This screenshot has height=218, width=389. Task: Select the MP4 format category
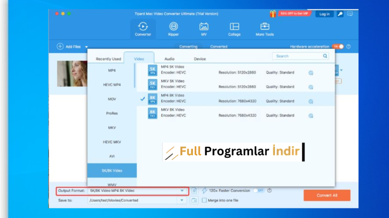click(x=112, y=70)
